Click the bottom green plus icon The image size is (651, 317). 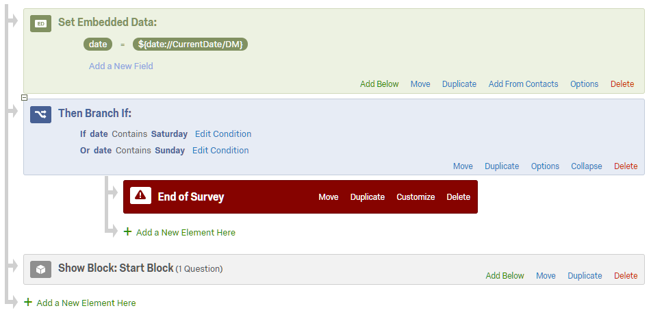tap(28, 302)
